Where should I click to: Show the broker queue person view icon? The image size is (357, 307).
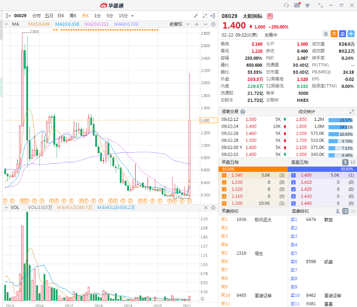[337, 211]
